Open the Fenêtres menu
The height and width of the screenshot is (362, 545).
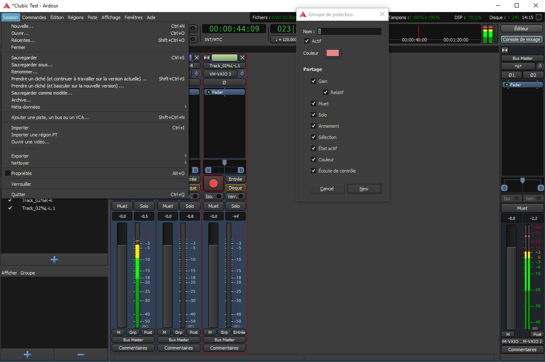click(133, 17)
